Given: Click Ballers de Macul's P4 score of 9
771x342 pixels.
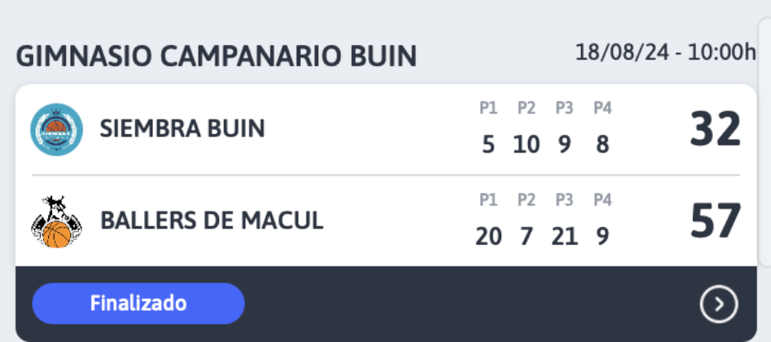Looking at the screenshot, I should pyautogui.click(x=602, y=237).
